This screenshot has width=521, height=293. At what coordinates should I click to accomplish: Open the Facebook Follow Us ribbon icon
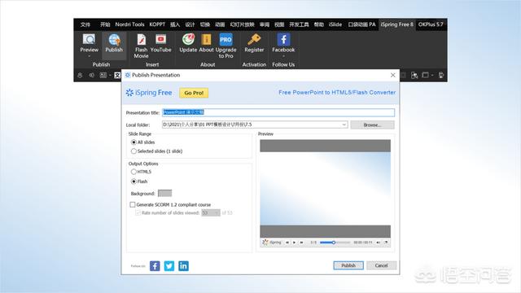pyautogui.click(x=283, y=40)
